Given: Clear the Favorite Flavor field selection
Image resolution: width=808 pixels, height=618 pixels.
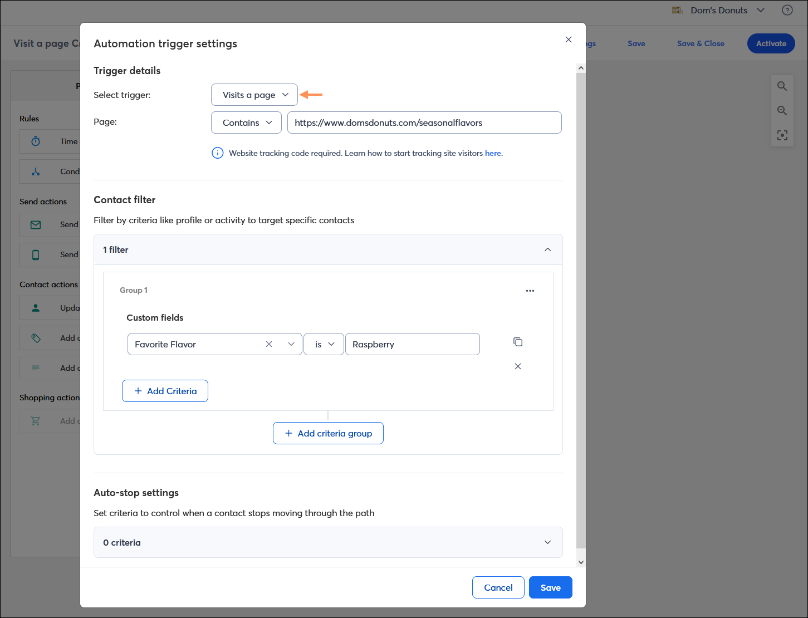Looking at the screenshot, I should (269, 344).
